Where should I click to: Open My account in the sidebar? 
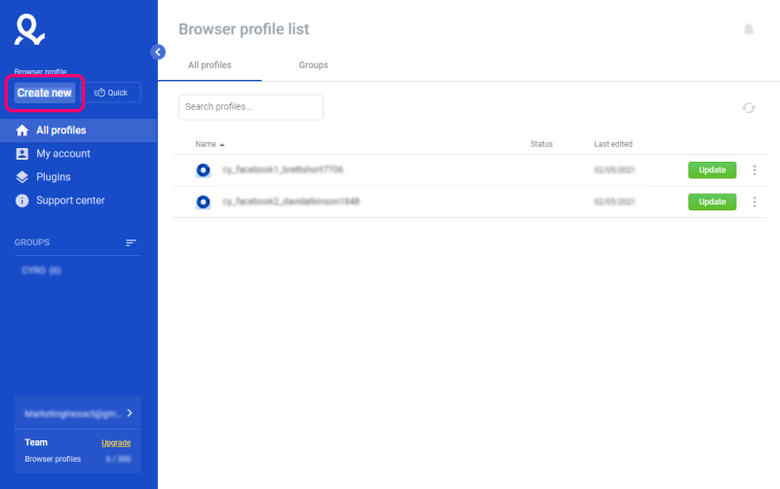pyautogui.click(x=62, y=154)
